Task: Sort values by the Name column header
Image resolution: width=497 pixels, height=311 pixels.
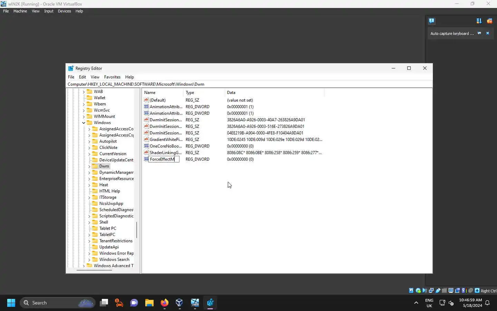Action: point(163,93)
